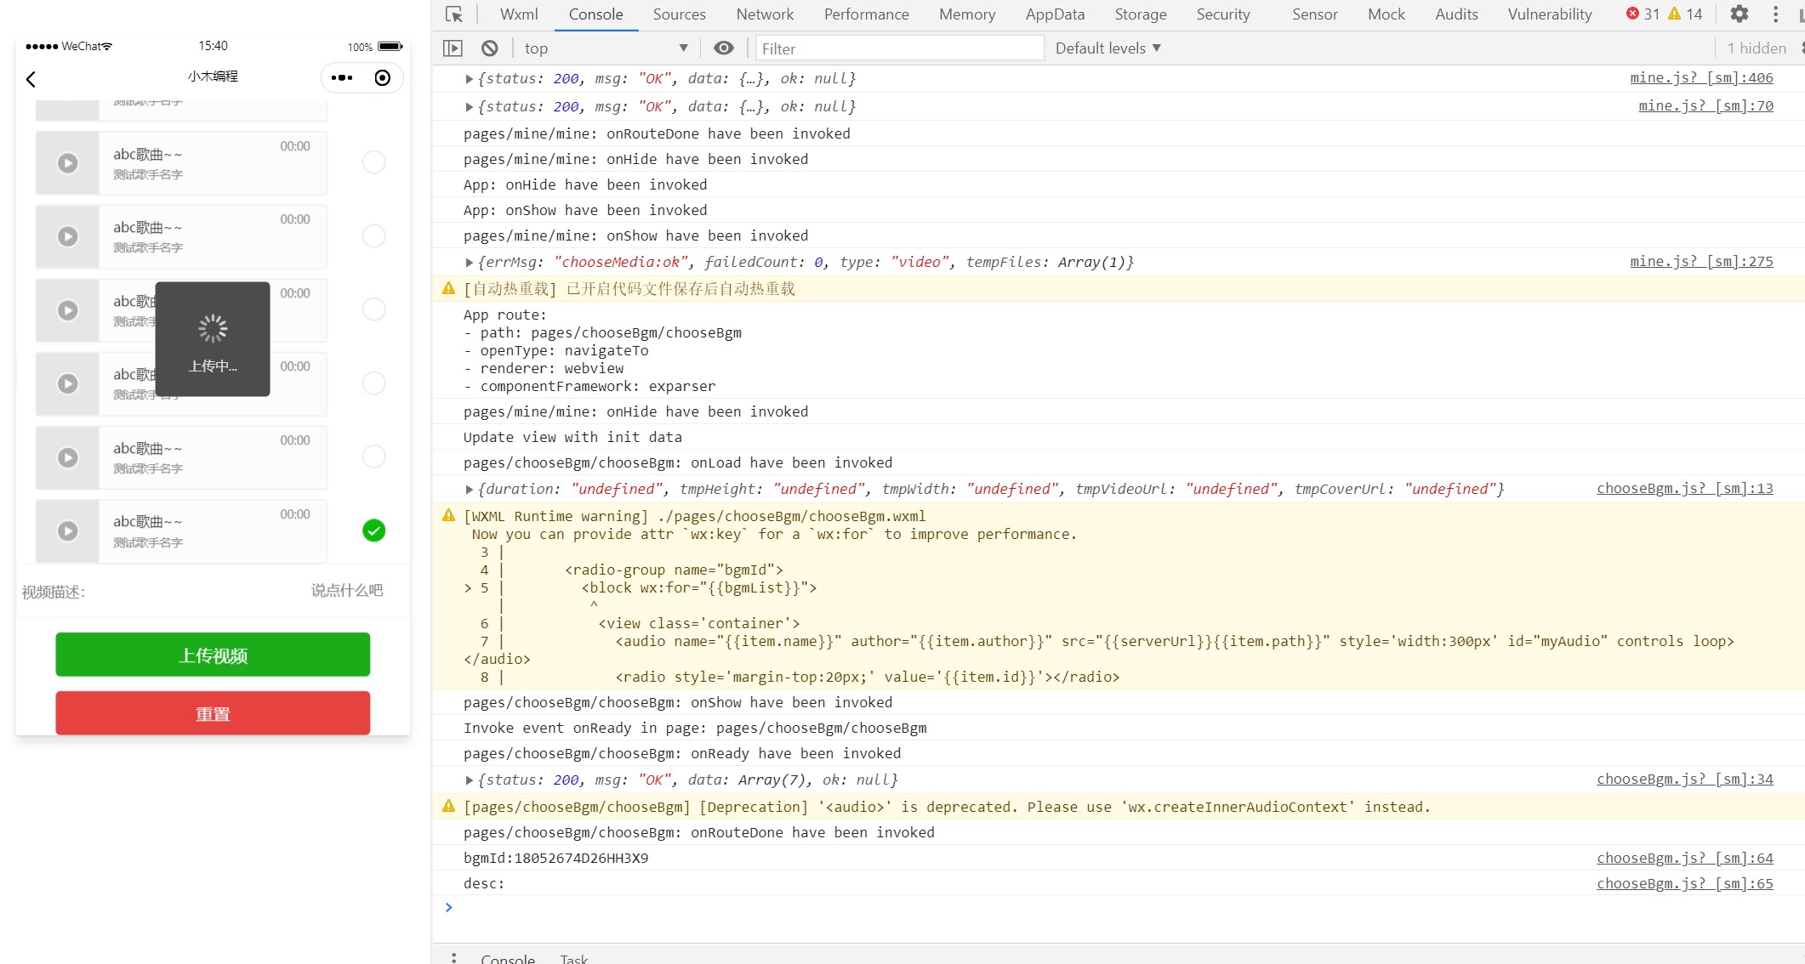Viewport: 1805px width, 964px height.
Task: Show the 31 errors indicator
Action: click(x=1643, y=14)
